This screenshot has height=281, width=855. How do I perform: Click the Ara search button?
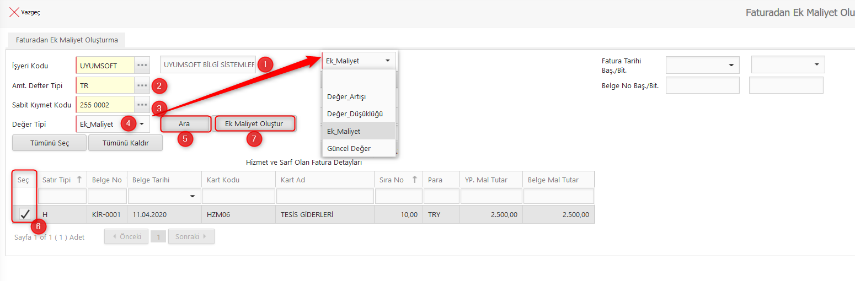pos(184,124)
